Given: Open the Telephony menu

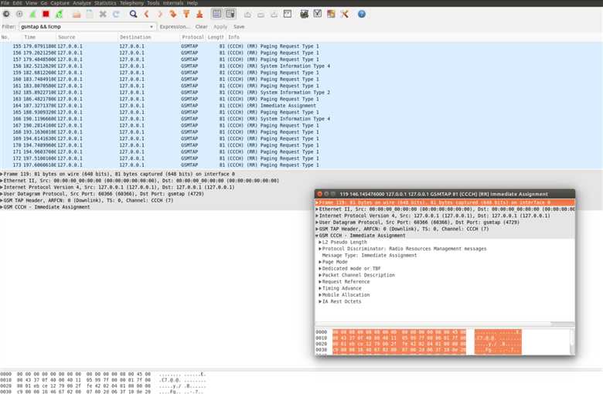Looking at the screenshot, I should tap(131, 3).
